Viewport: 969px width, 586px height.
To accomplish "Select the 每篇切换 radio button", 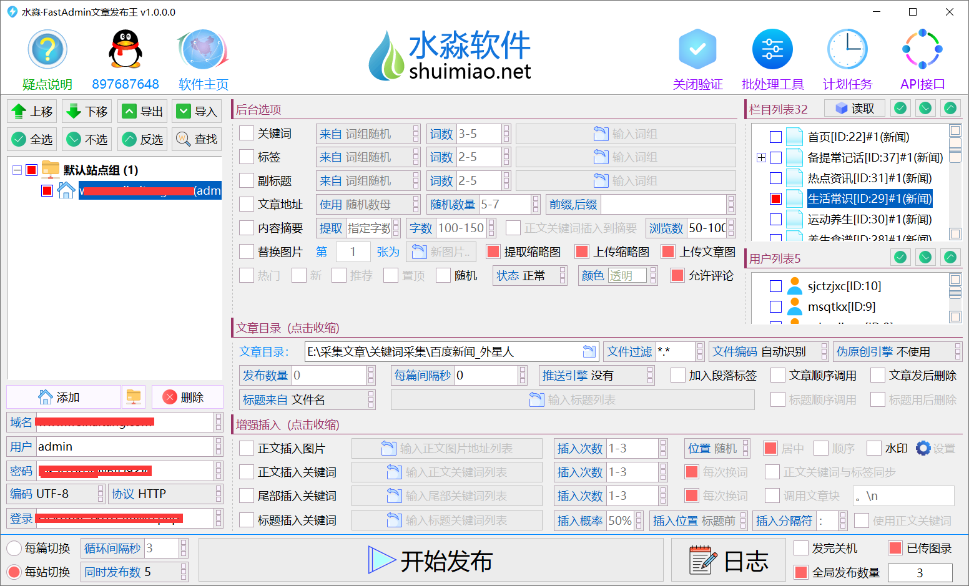I will 14,548.
